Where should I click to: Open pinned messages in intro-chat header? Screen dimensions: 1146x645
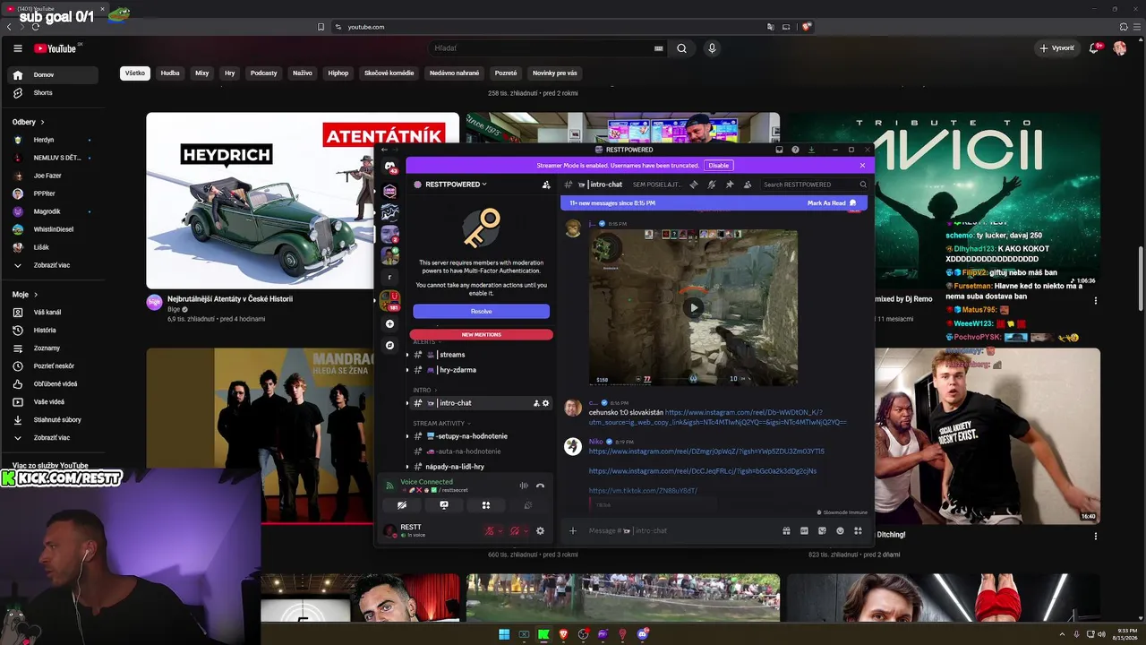730,185
